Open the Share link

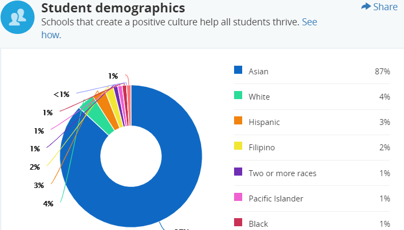click(x=385, y=6)
